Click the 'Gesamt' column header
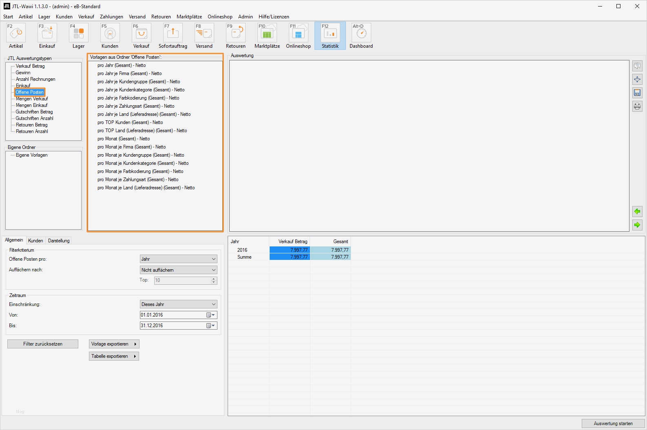 point(330,242)
